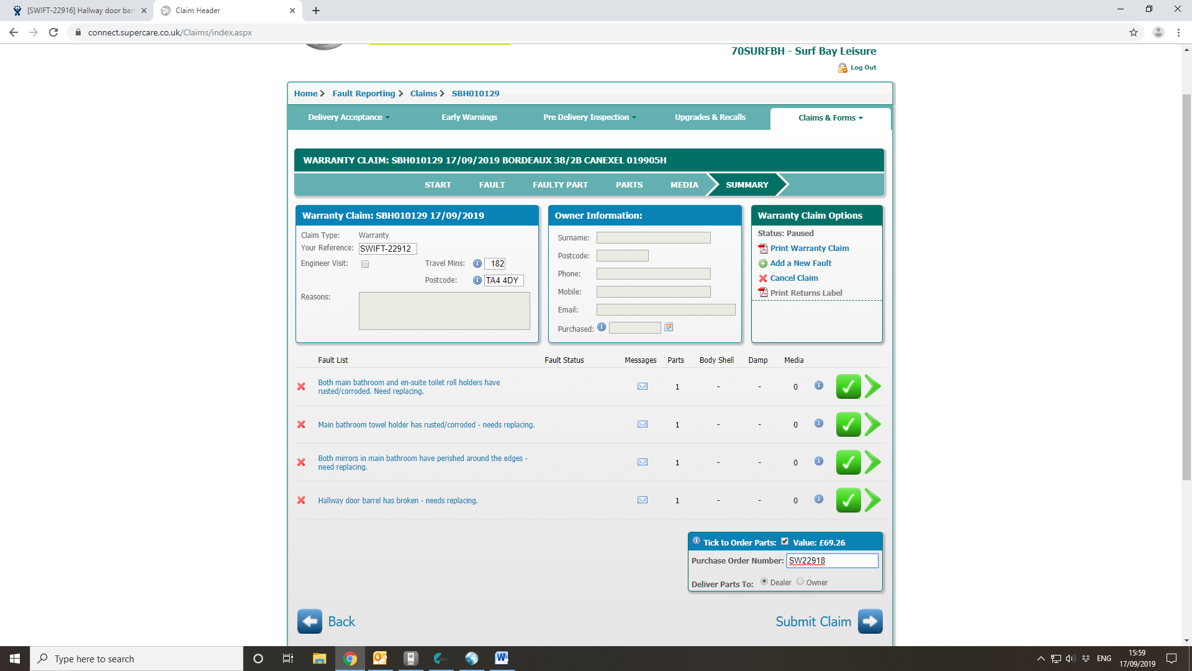Click the Purchase Order Number field
The image size is (1192, 671).
tap(832, 560)
